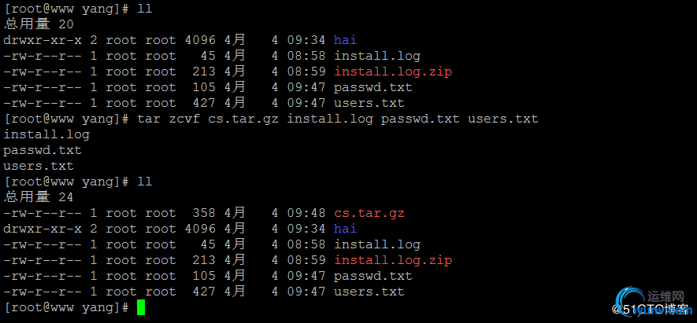Viewport: 697px width, 323px height.
Task: Click install.log.zip in the second listing
Action: 393,260
